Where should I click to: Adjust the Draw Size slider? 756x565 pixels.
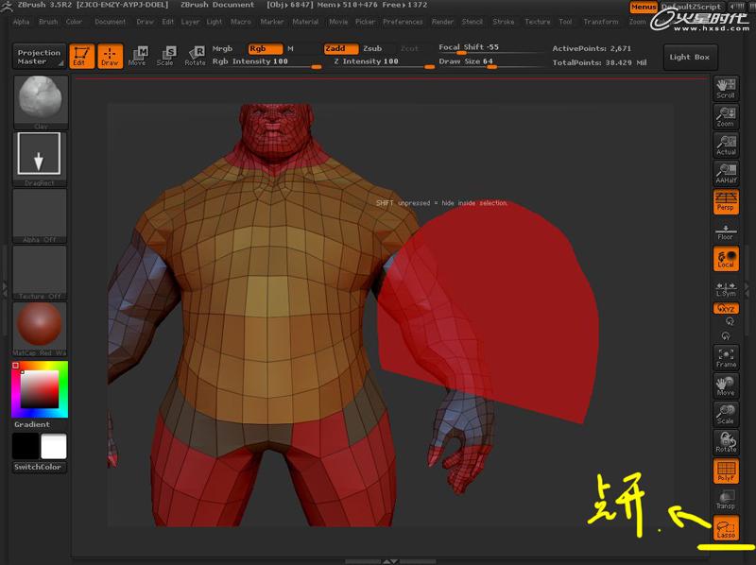tap(490, 61)
